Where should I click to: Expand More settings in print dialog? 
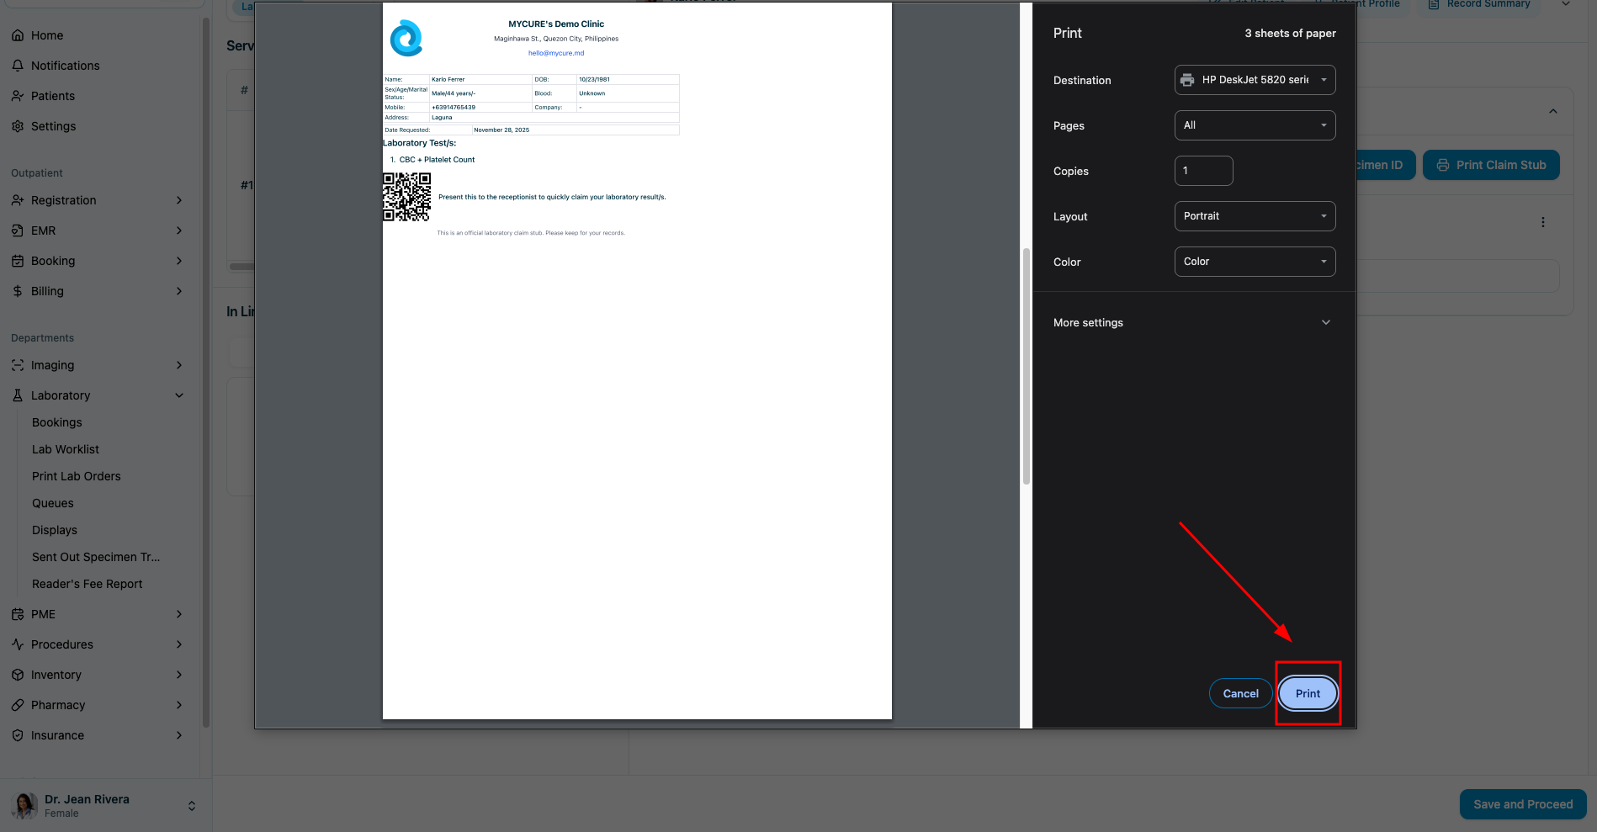(x=1193, y=322)
